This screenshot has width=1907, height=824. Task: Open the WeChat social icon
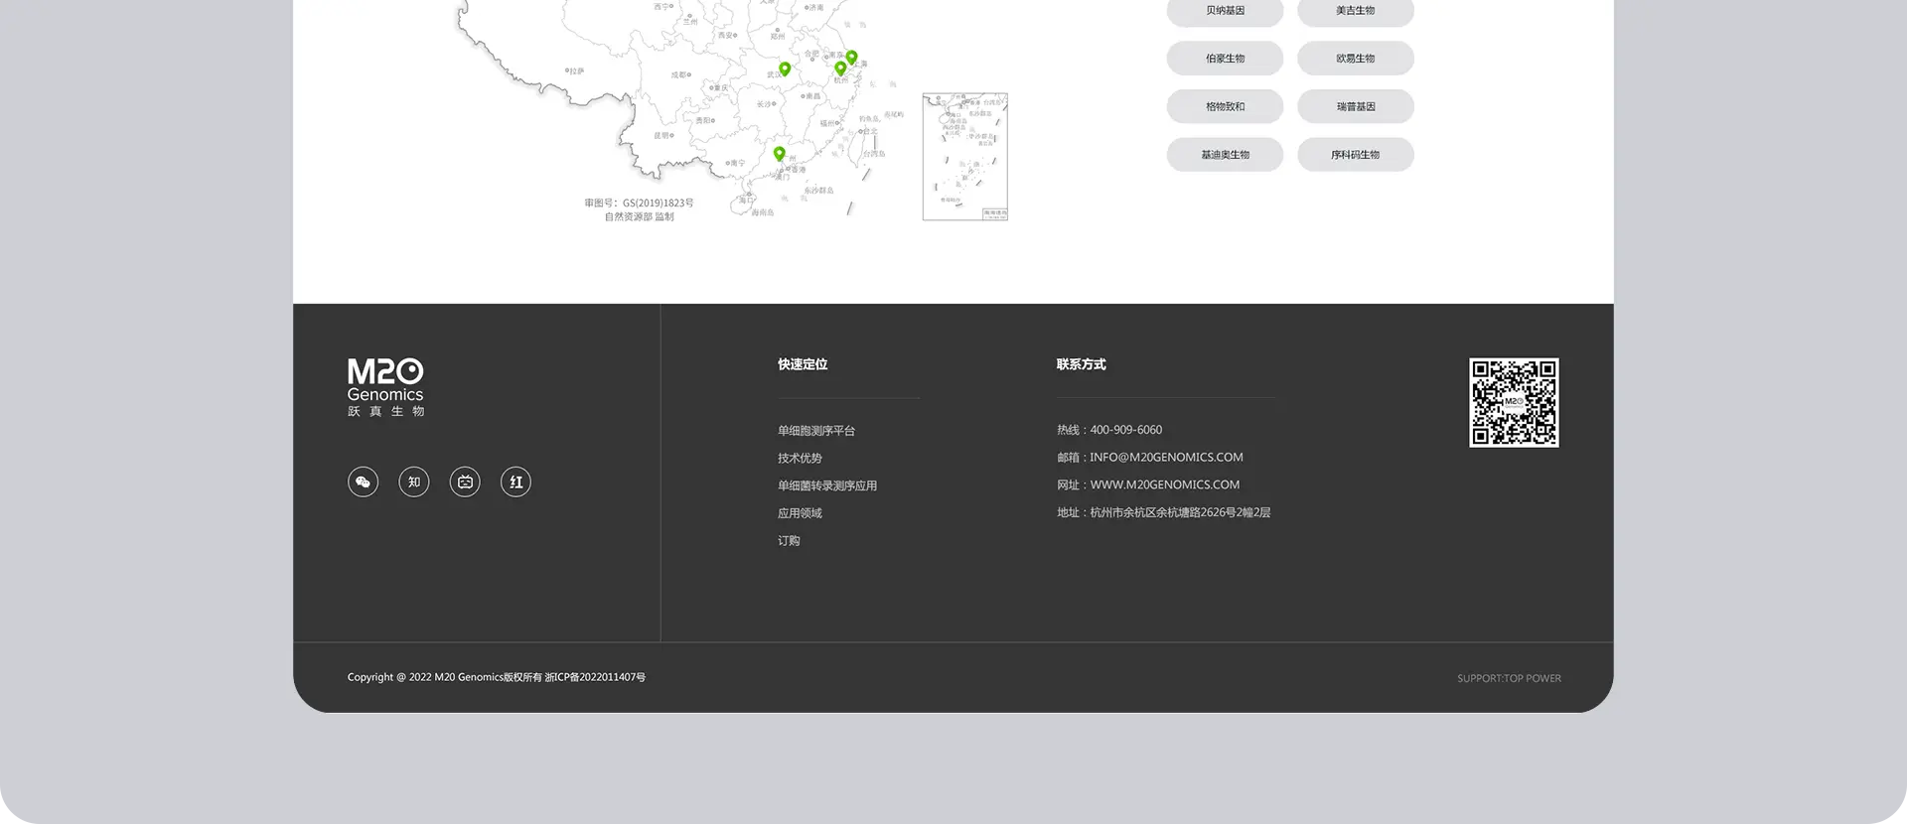[x=363, y=482]
